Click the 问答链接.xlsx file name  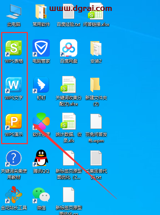(x=96, y=25)
